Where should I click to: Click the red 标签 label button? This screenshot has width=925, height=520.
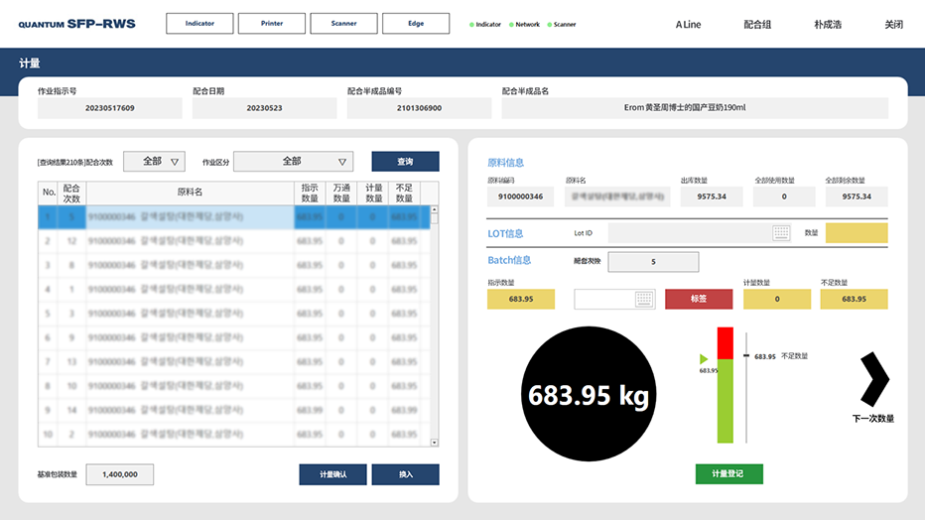pyautogui.click(x=699, y=299)
